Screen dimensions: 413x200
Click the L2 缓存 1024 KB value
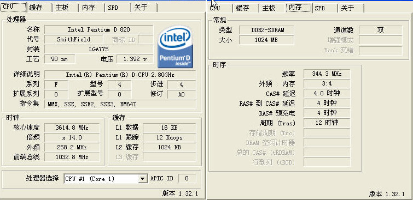point(170,147)
